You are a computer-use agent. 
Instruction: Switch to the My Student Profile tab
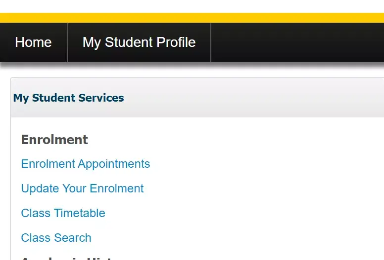tap(139, 42)
